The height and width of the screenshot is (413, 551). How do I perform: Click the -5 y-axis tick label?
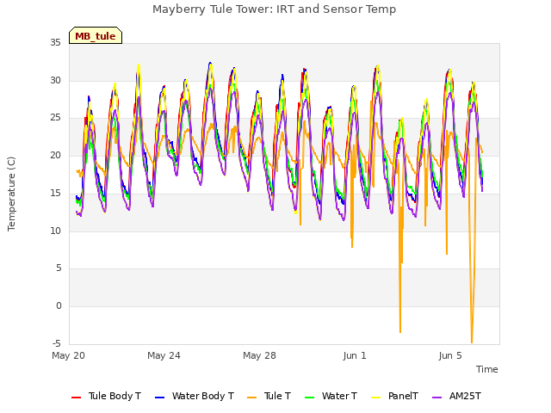[x=57, y=343]
